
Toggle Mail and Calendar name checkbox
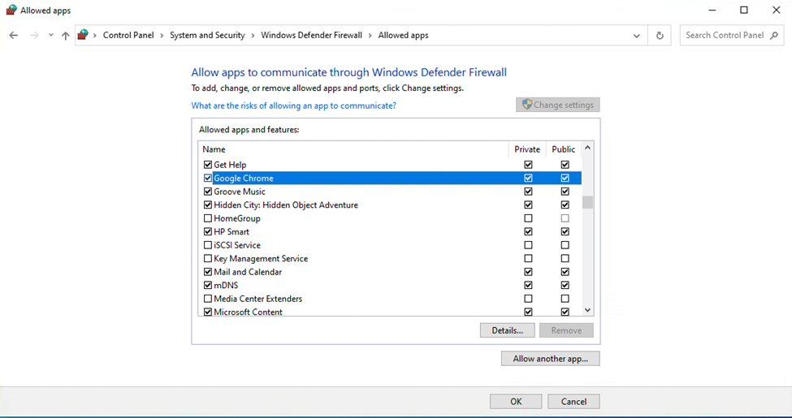pyautogui.click(x=208, y=272)
